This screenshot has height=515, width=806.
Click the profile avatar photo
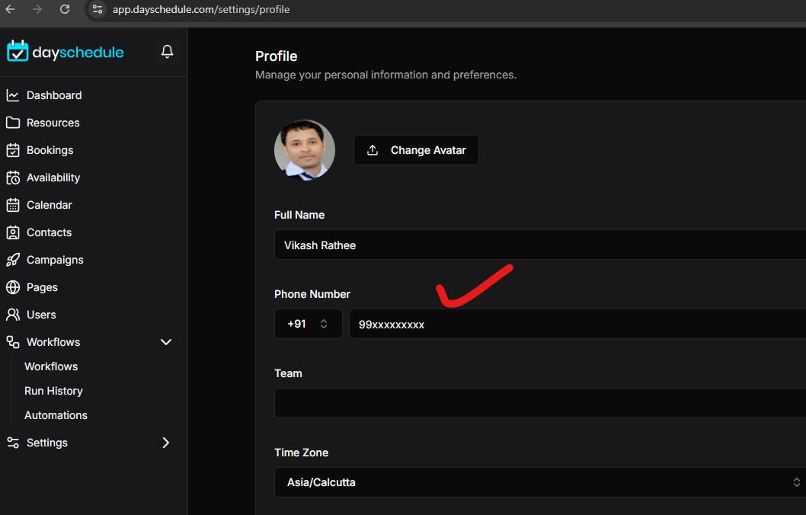(x=305, y=150)
